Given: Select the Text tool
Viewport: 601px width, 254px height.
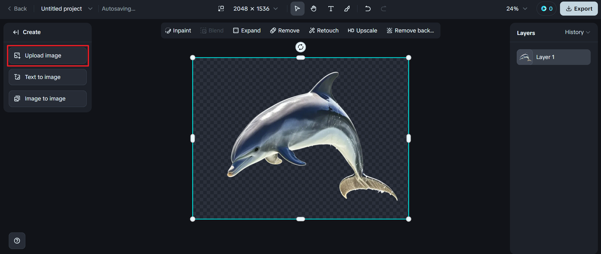Looking at the screenshot, I should (x=331, y=9).
